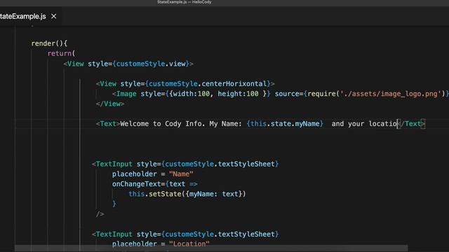This screenshot has height=252, width=449.
Task: Click '{this.state.myName}' expression
Action: (285, 124)
